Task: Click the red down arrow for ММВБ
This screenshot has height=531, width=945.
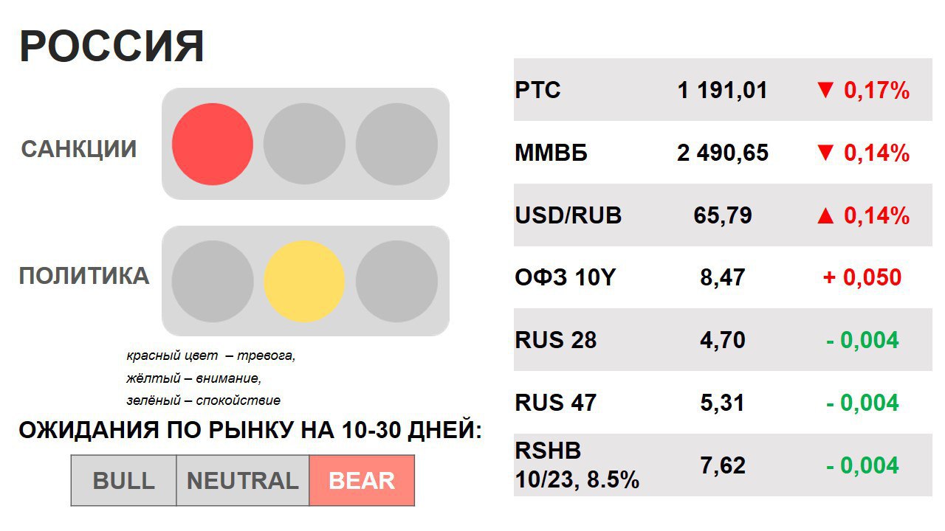Action: pos(825,153)
